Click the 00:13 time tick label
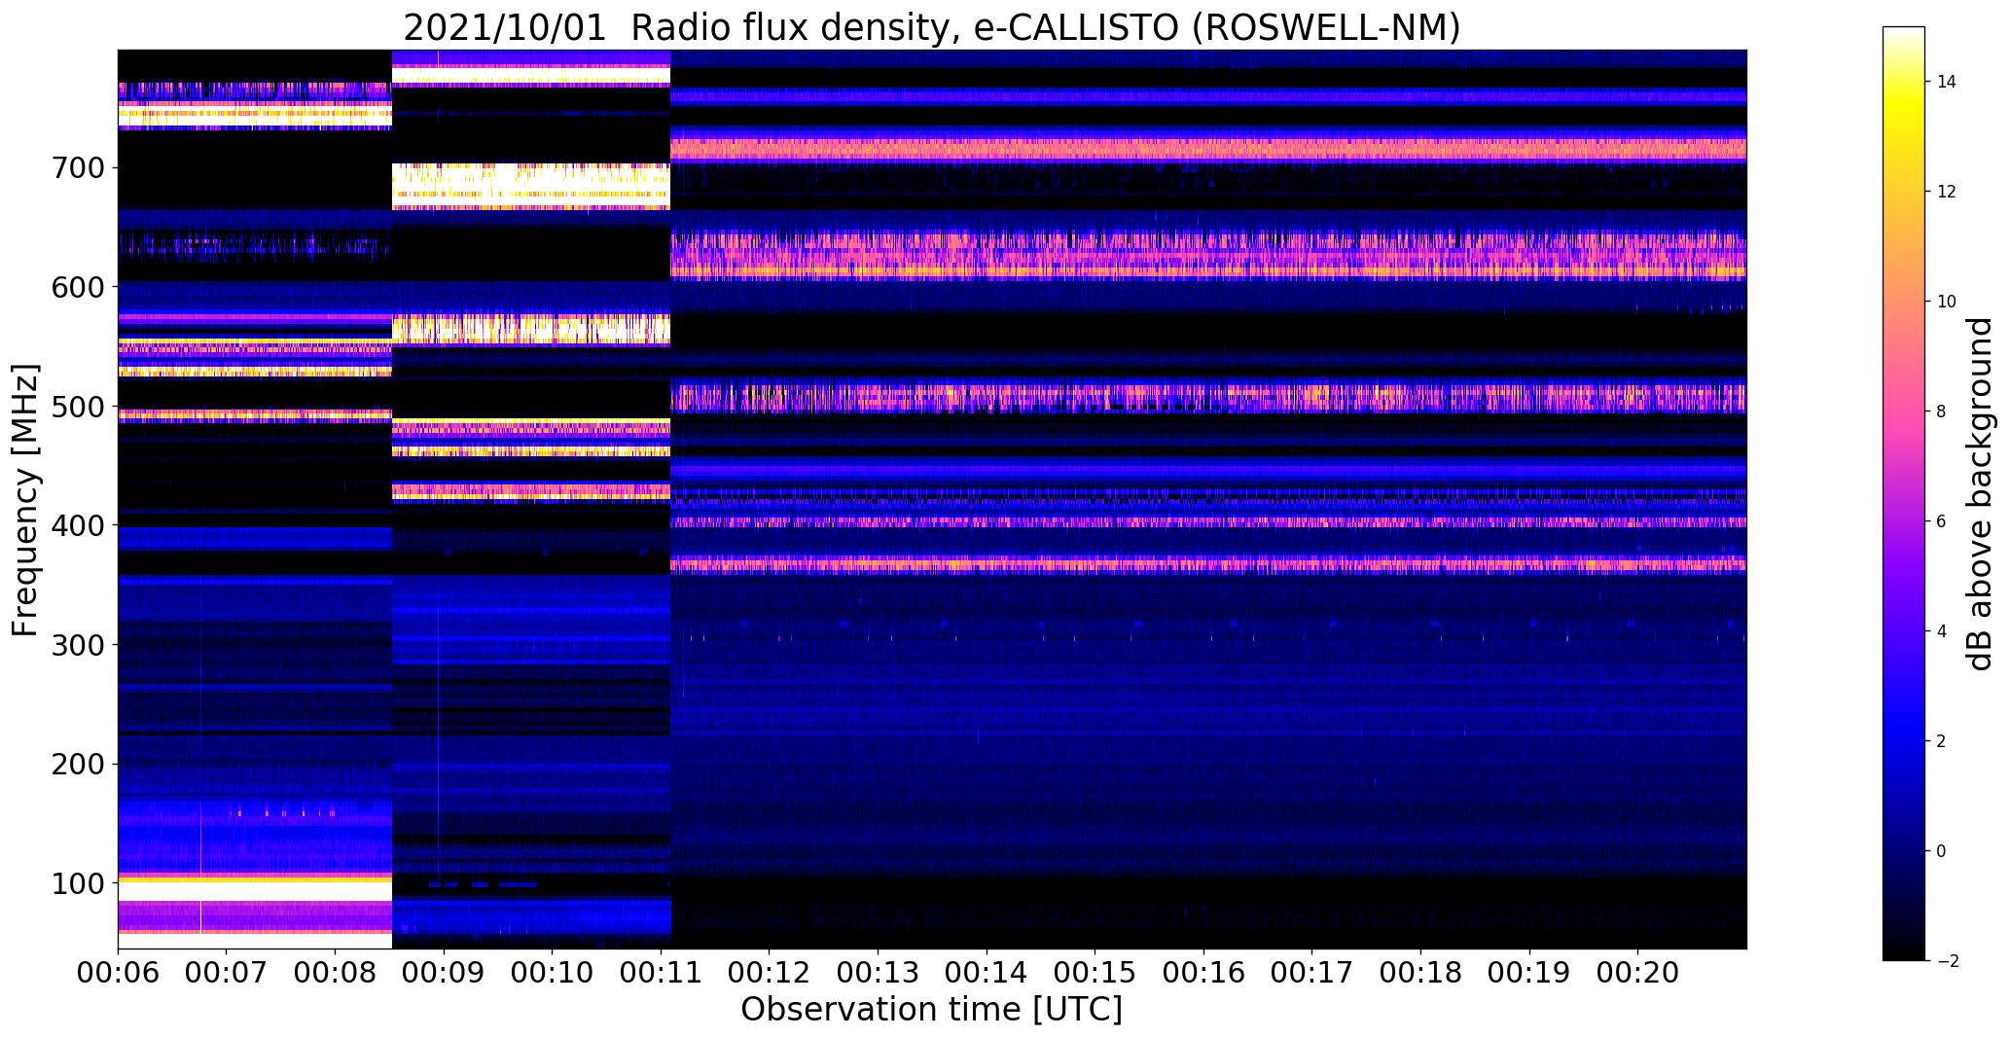 pos(879,973)
